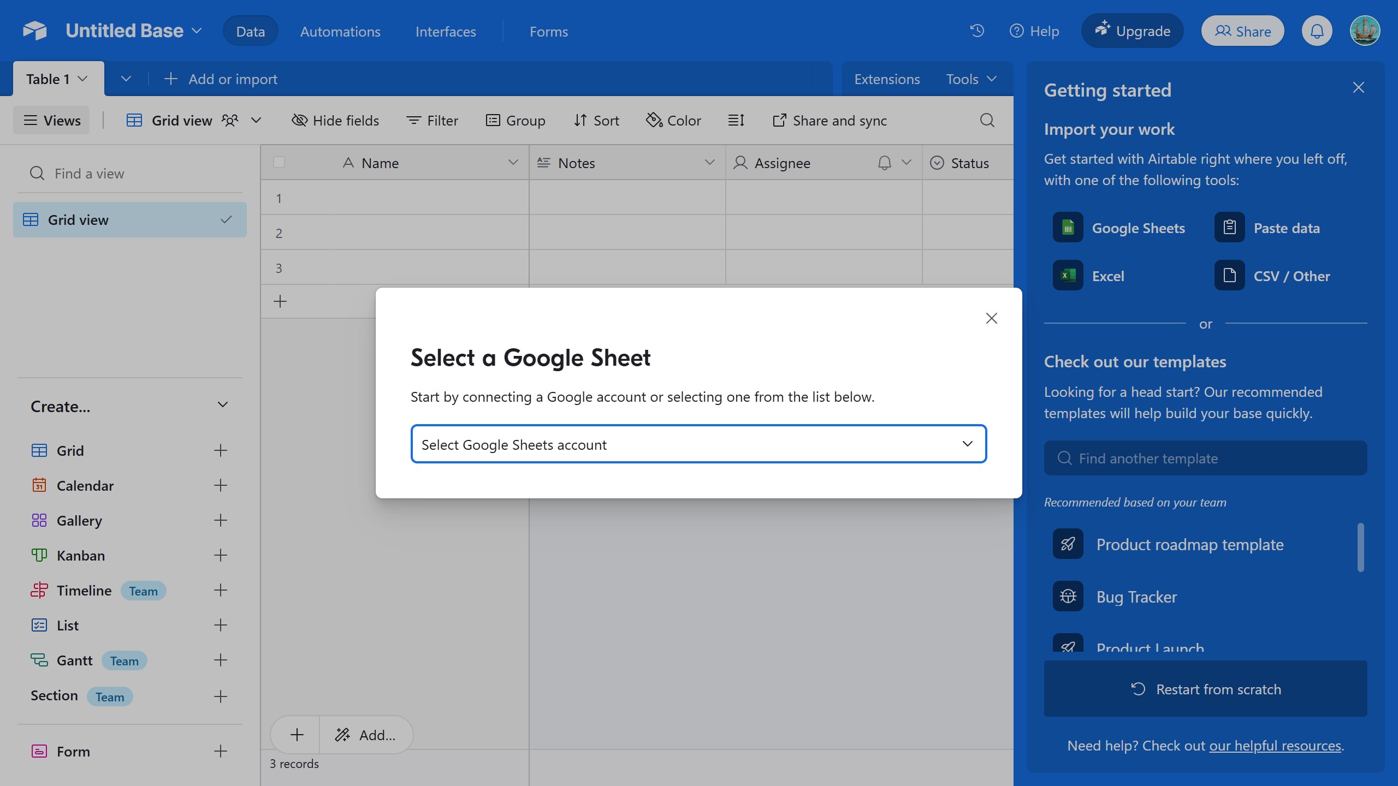The image size is (1398, 786).
Task: Select Grid view in sidebar
Action: [130, 219]
